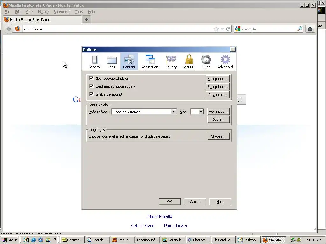Click the first quick launch icon beside Start
This screenshot has height=244, width=326.
[x=26, y=240]
